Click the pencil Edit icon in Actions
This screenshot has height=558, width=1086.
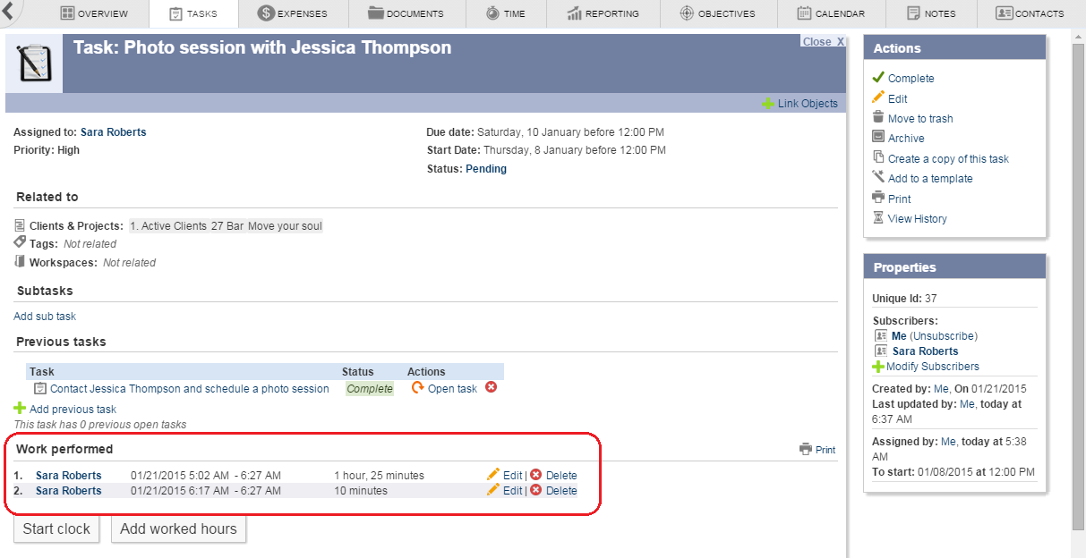coord(878,98)
